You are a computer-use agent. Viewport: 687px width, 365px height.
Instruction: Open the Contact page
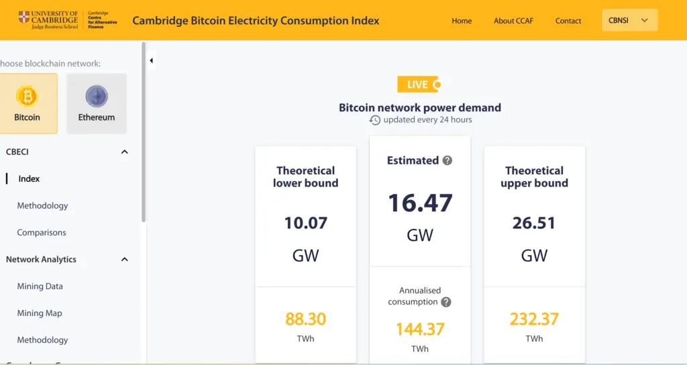point(568,21)
